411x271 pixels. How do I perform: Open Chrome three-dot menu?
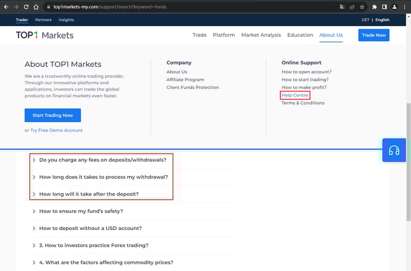pos(404,7)
